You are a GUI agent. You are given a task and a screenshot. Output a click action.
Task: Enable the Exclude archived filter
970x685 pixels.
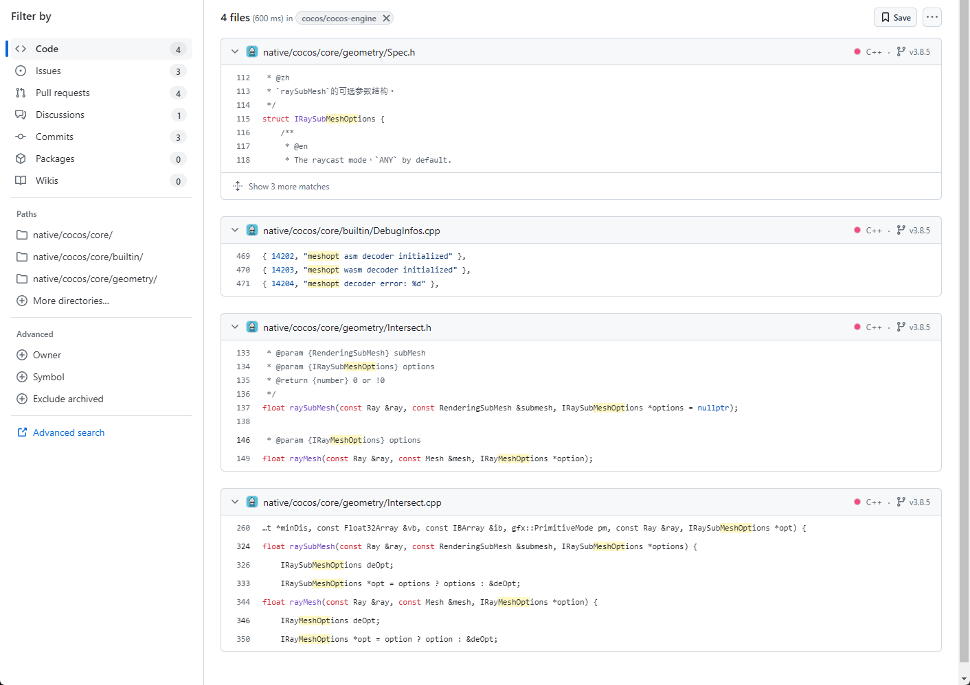[68, 399]
